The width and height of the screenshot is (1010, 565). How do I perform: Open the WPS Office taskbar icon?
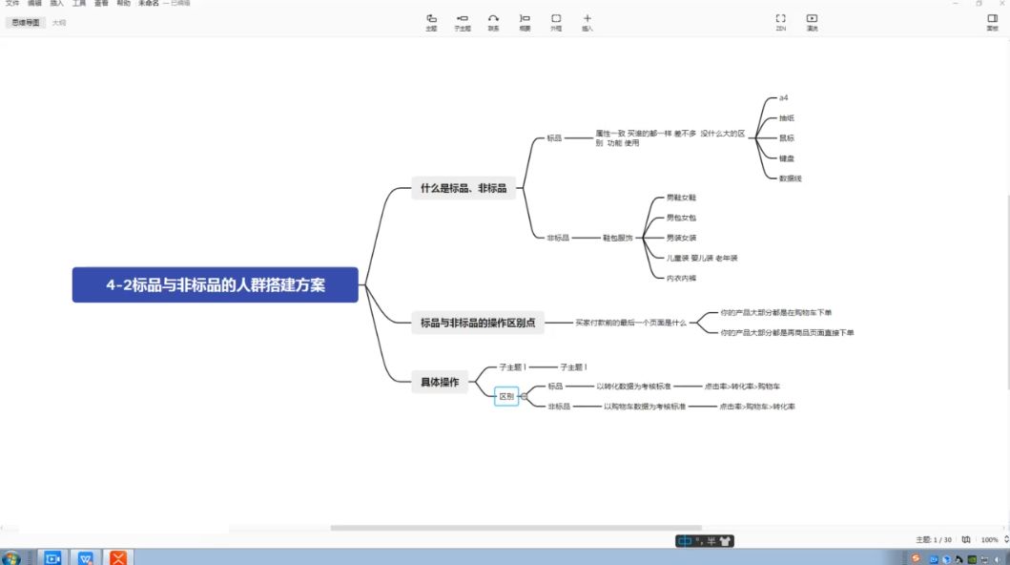85,557
